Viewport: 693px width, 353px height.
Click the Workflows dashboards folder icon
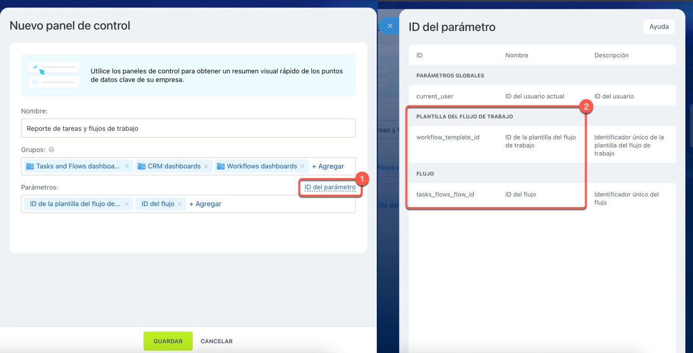coord(220,166)
